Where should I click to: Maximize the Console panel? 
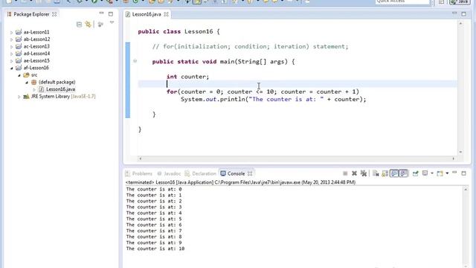click(463, 173)
